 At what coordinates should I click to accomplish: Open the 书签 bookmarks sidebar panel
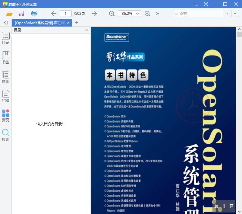(5, 58)
